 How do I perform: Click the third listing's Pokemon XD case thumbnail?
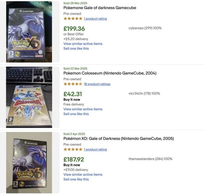point(29,162)
